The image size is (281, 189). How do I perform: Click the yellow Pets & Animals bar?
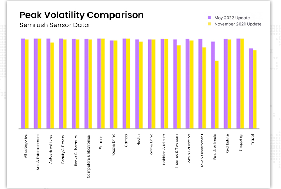point(217,94)
